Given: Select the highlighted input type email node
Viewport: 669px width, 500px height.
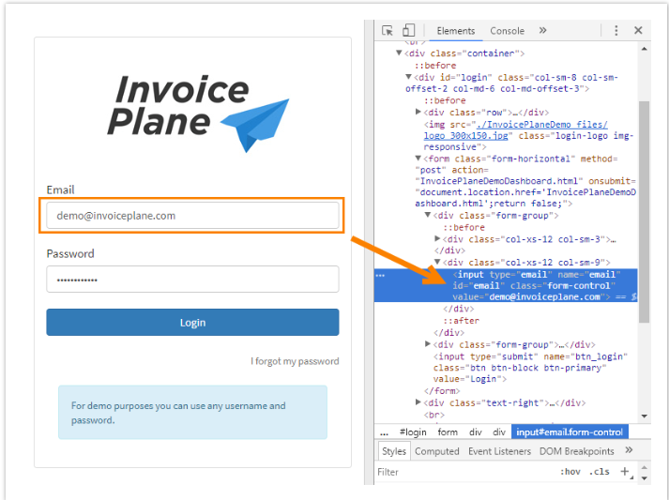Looking at the screenshot, I should 506,285.
